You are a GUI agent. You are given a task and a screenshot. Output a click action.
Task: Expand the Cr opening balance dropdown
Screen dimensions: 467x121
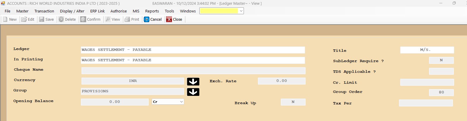tap(181, 102)
